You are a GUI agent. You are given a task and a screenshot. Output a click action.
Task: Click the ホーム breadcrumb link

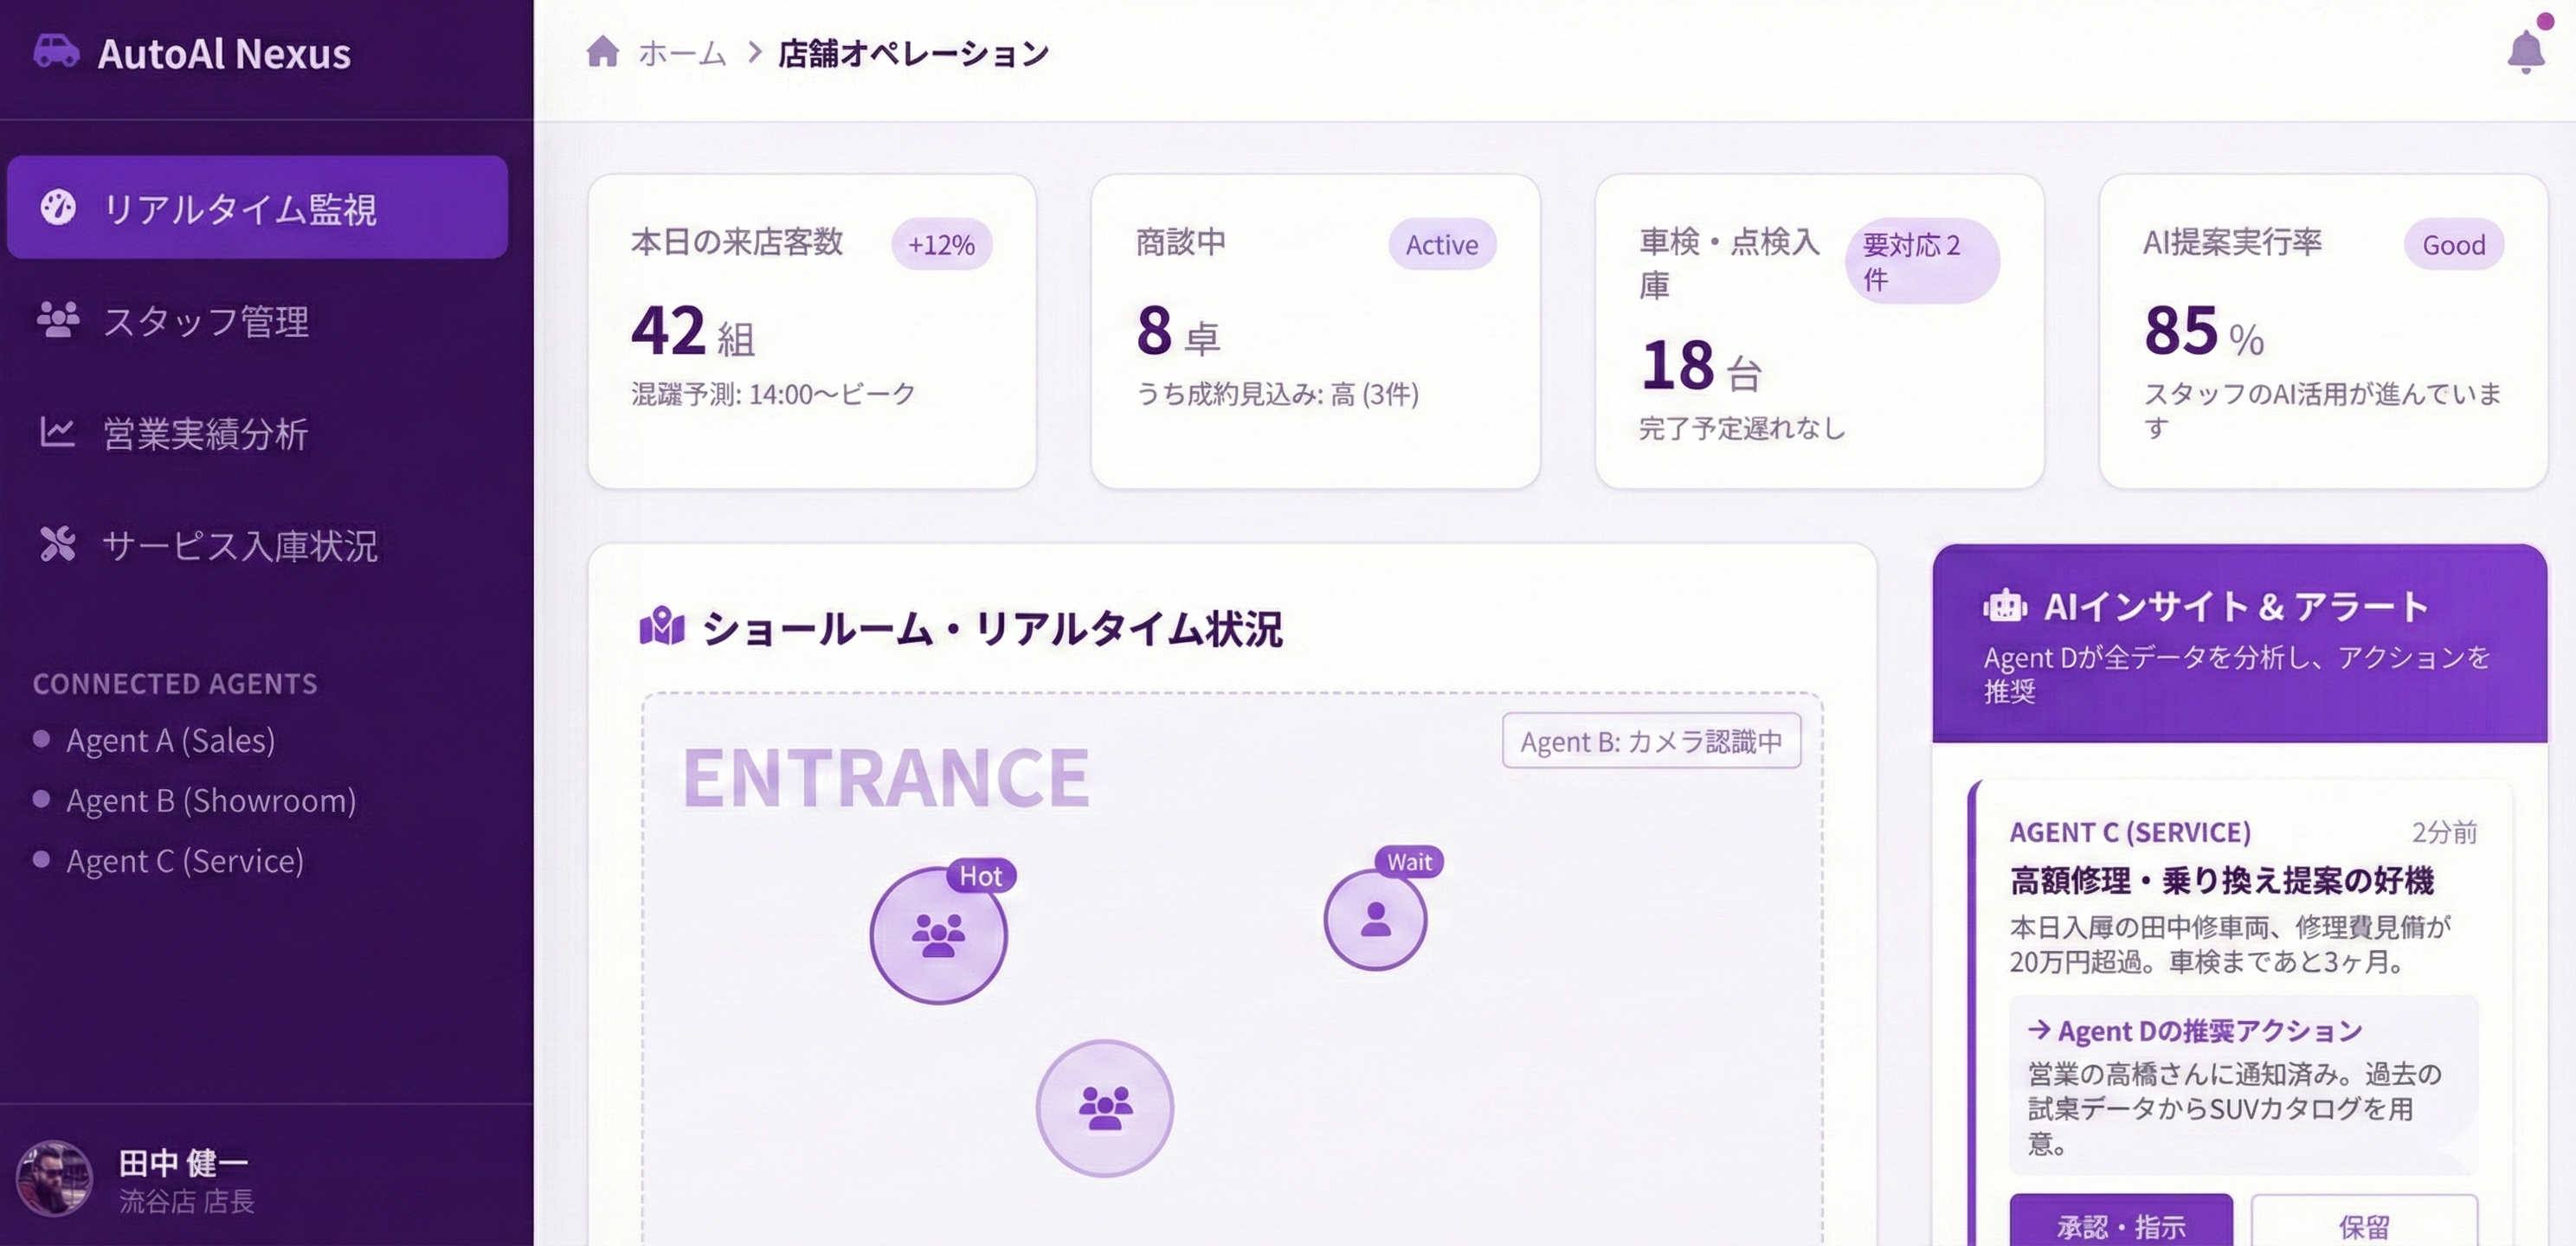682,53
